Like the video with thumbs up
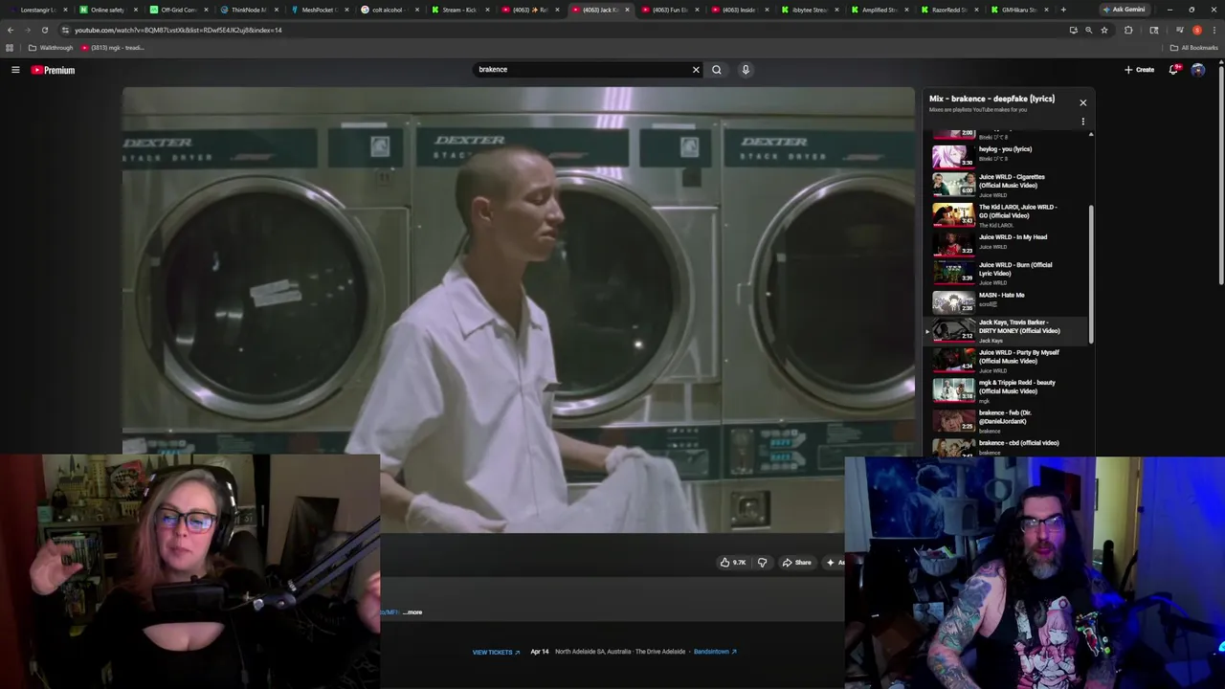The image size is (1225, 689). (x=733, y=563)
